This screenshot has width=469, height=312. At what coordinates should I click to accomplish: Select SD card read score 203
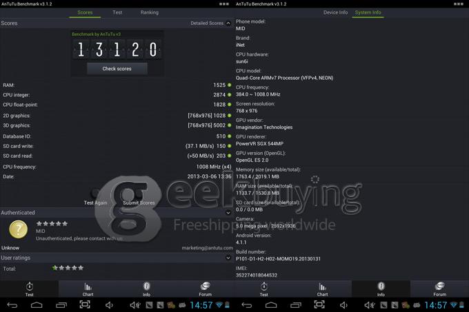point(221,156)
